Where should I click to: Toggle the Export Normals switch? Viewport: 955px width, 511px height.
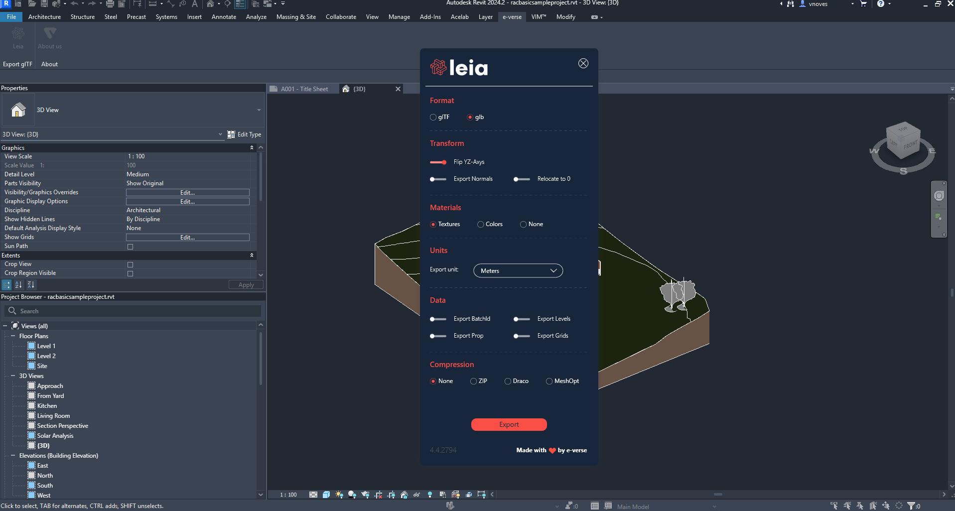click(438, 179)
